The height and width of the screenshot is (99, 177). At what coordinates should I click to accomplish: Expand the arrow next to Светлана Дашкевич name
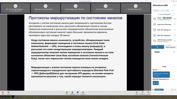(85, 9)
